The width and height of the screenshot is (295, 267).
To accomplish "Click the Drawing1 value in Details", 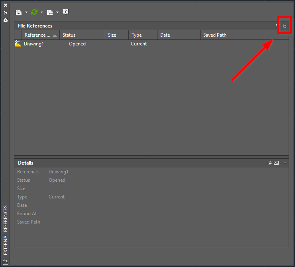I will [59, 172].
